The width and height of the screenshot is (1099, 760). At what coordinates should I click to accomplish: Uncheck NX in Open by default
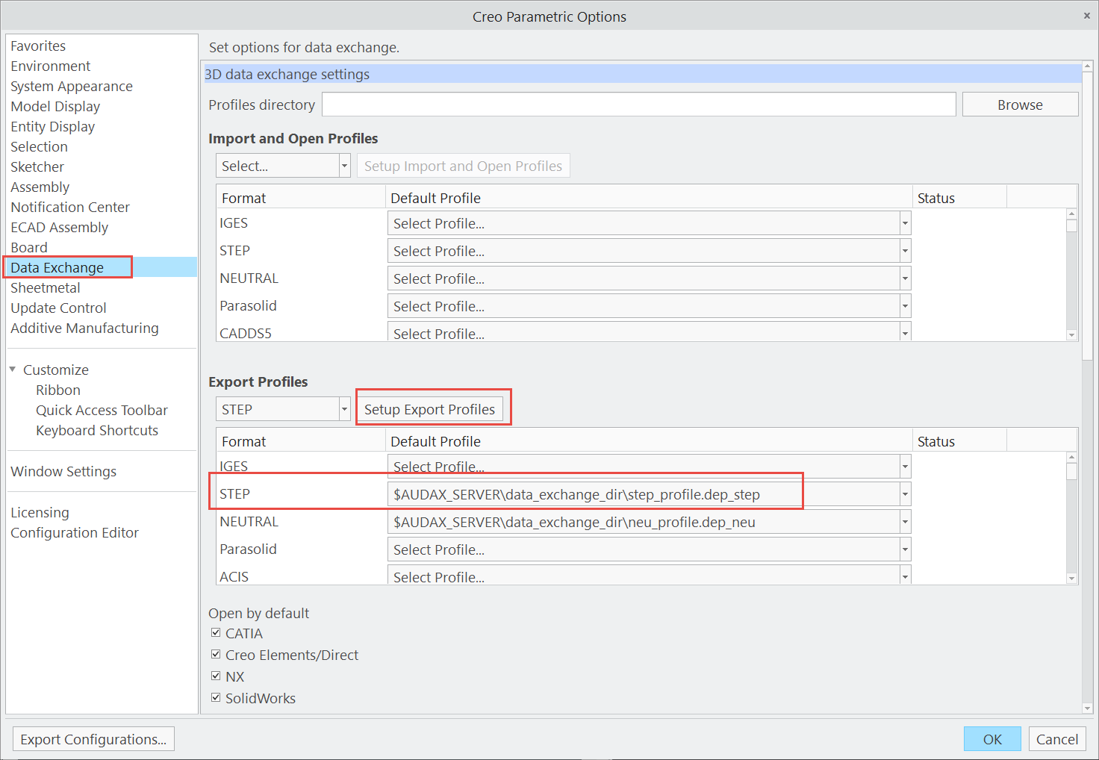216,675
